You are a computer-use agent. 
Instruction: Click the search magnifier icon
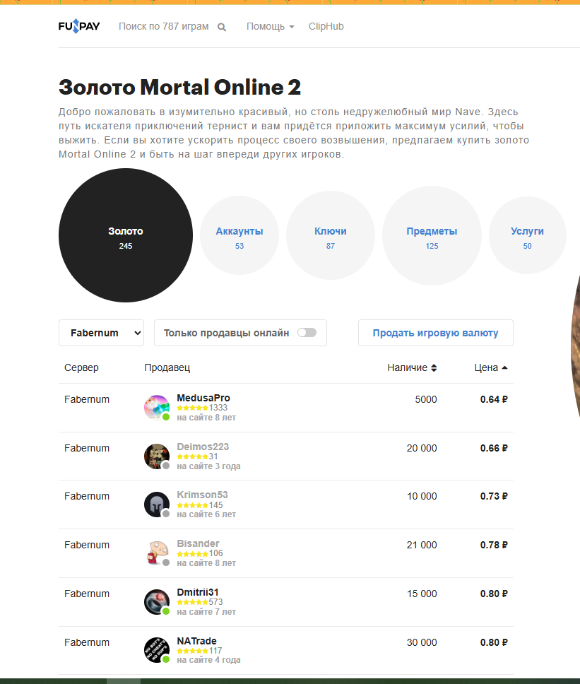[x=222, y=27]
